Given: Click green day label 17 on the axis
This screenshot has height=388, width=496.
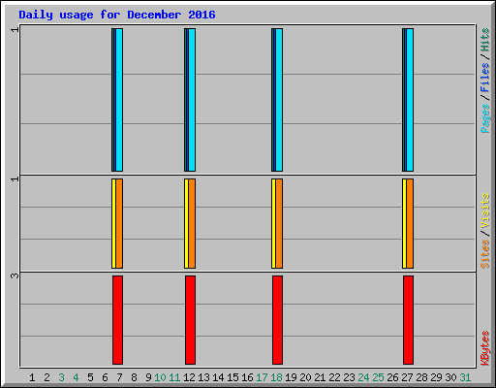Looking at the screenshot, I should (x=262, y=377).
